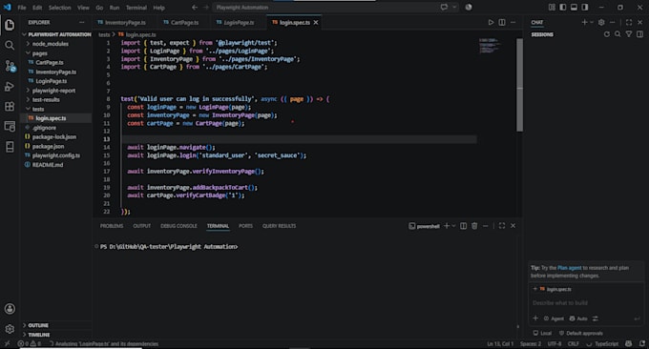Toggle the Sessions side-by-side layout icon

coord(639,34)
